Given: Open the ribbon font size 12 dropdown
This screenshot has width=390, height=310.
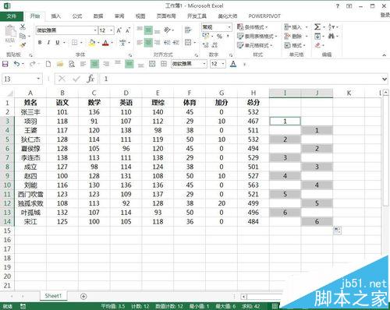Looking at the screenshot, I should (x=112, y=30).
